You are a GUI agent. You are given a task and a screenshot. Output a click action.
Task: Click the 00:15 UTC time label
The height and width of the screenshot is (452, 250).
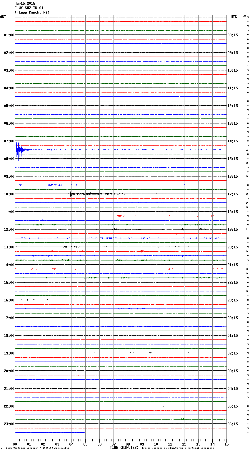click(x=233, y=318)
